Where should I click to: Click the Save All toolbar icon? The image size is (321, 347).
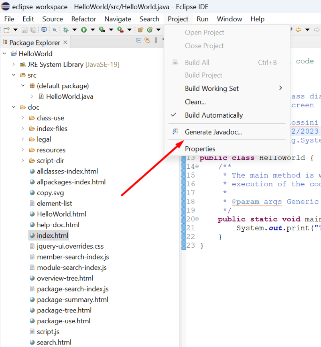click(33, 30)
